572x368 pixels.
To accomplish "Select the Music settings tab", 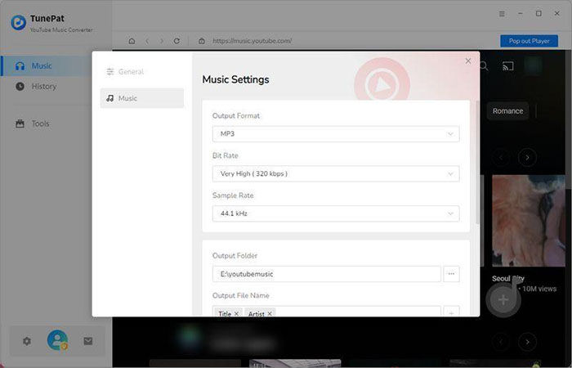I will 141,98.
